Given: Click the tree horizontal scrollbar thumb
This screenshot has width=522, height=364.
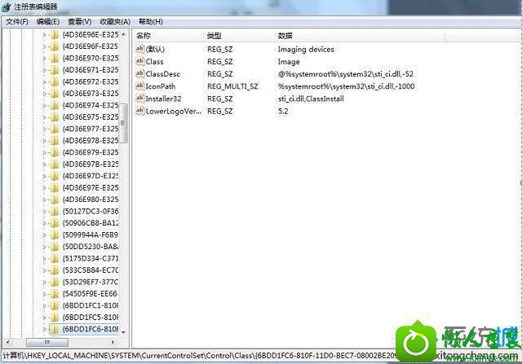Looking at the screenshot, I should (47, 342).
